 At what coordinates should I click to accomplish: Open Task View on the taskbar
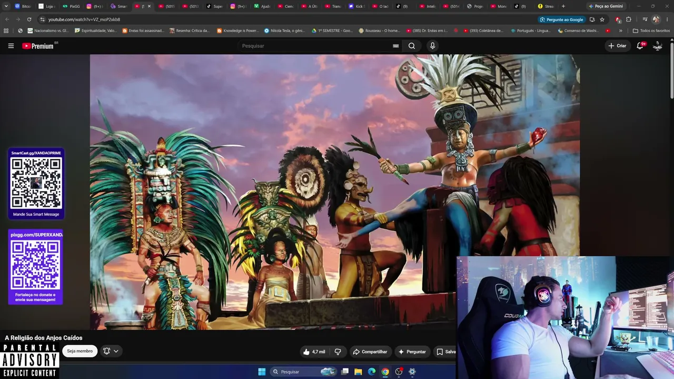point(345,372)
